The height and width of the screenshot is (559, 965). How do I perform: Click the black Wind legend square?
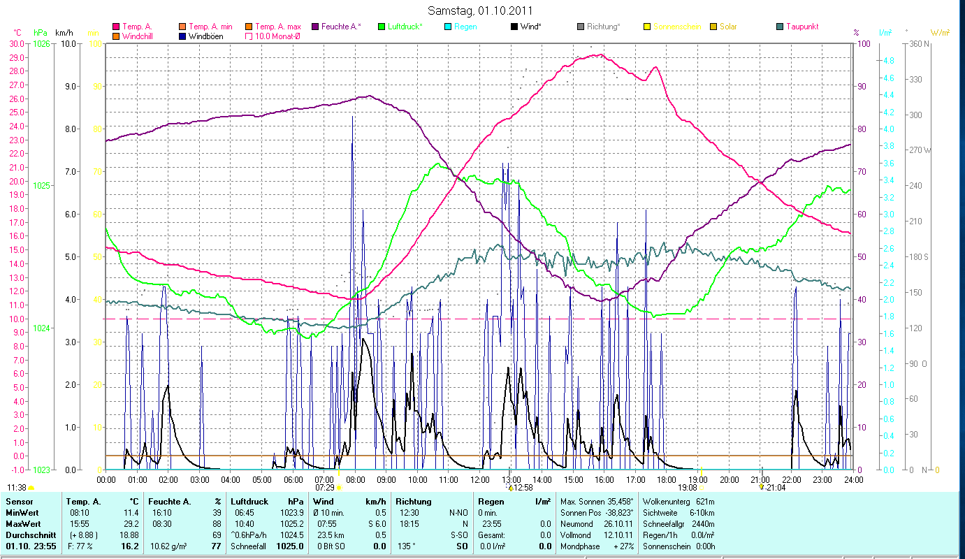point(514,27)
